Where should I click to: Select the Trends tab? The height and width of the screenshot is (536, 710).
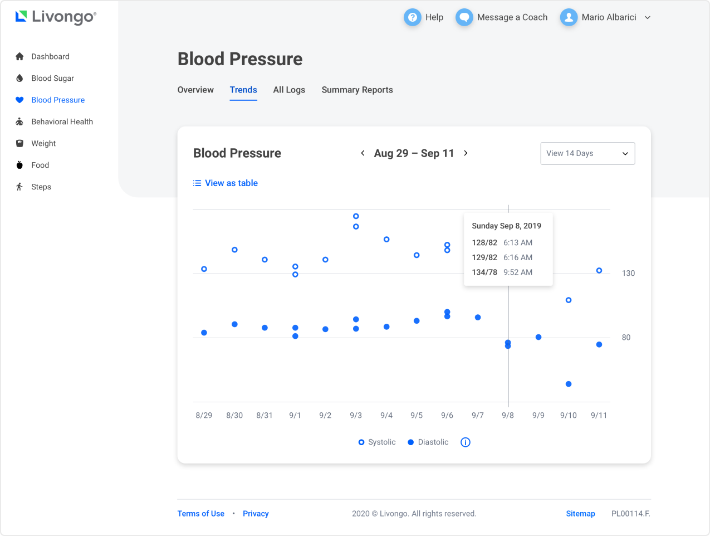point(243,90)
